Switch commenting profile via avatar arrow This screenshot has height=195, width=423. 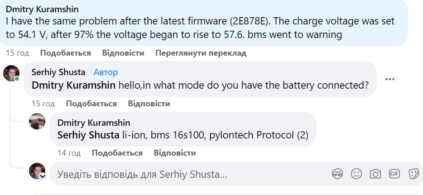pyautogui.click(x=43, y=176)
